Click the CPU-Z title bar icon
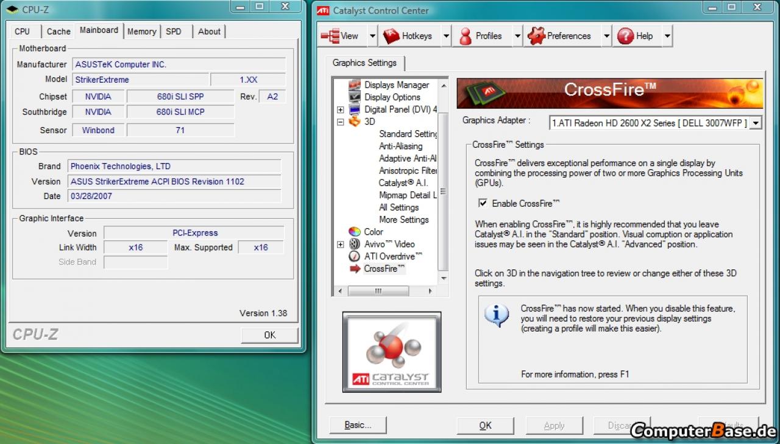Screen dimensions: 780x444 point(12,10)
